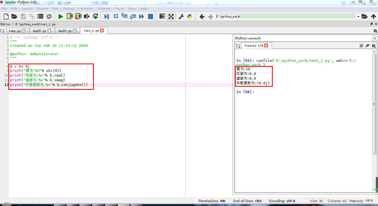
Task: Re-run the last script
Action: 96,17
